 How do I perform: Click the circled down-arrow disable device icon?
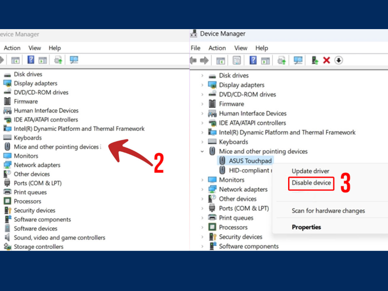[339, 60]
